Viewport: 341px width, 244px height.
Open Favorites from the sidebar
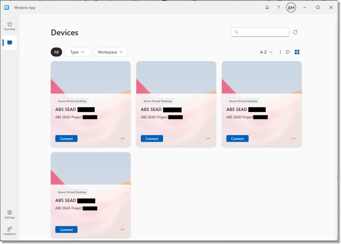tap(9, 25)
